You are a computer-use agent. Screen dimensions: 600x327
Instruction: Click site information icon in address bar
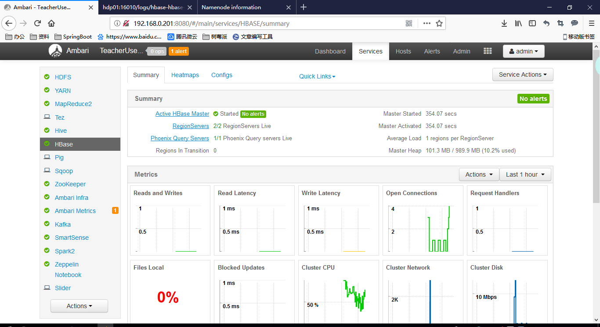pyautogui.click(x=117, y=23)
